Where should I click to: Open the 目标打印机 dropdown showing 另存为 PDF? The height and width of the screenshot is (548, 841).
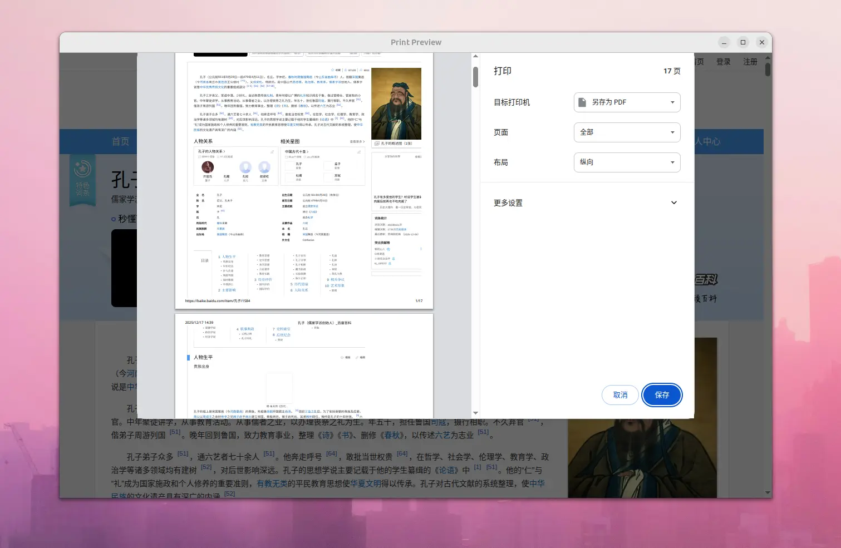click(627, 102)
